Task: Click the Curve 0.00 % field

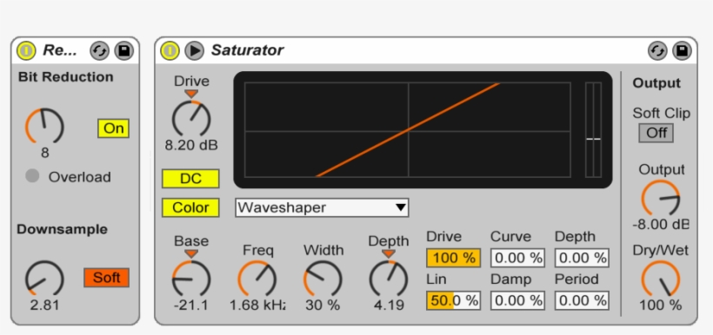Action: click(517, 258)
